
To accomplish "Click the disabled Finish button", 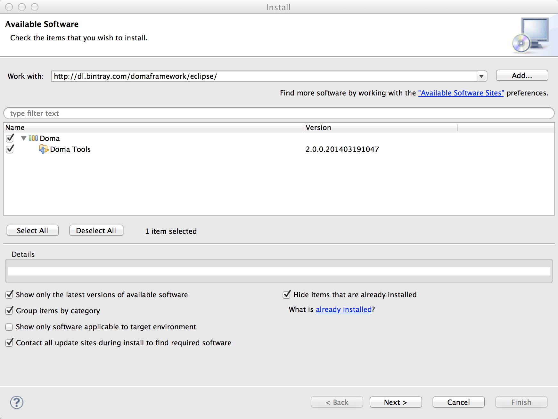I will [x=521, y=402].
